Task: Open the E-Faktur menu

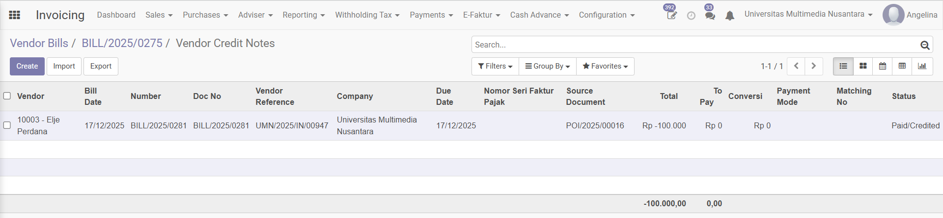Action: coord(481,15)
